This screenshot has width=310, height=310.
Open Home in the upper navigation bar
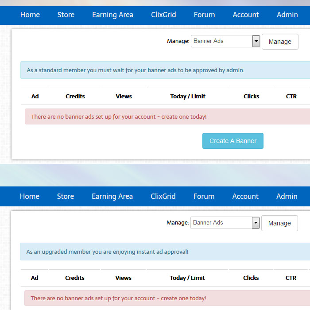coord(30,15)
